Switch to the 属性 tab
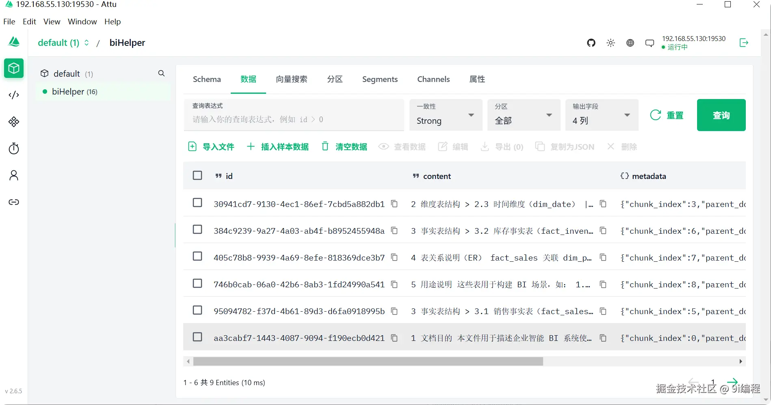Viewport: 771px width, 405px height. pos(477,79)
